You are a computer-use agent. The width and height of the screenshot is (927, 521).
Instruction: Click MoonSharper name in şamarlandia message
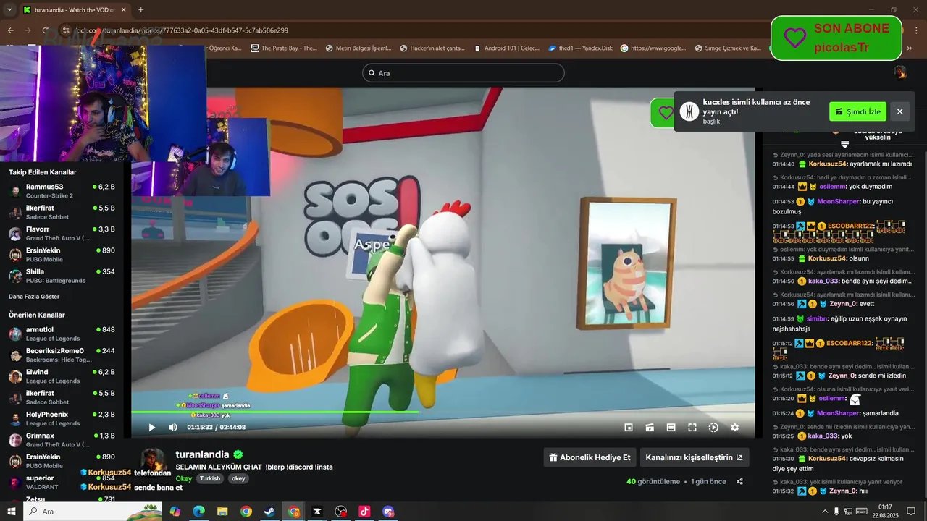point(838,413)
